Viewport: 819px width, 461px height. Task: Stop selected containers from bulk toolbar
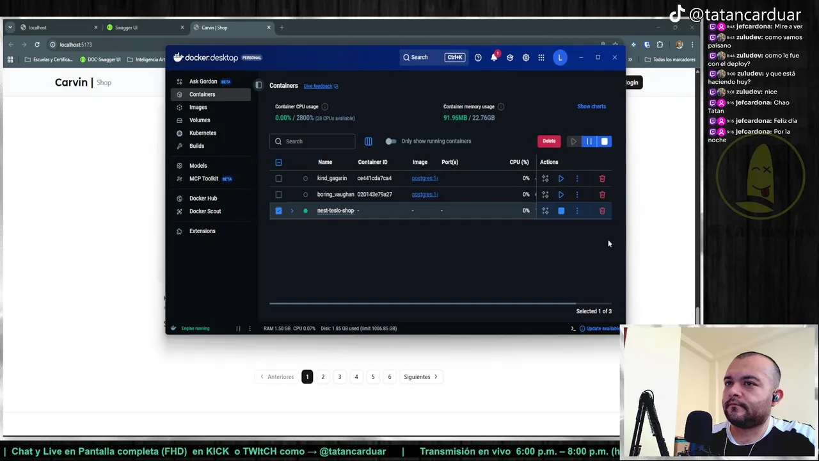pos(605,142)
